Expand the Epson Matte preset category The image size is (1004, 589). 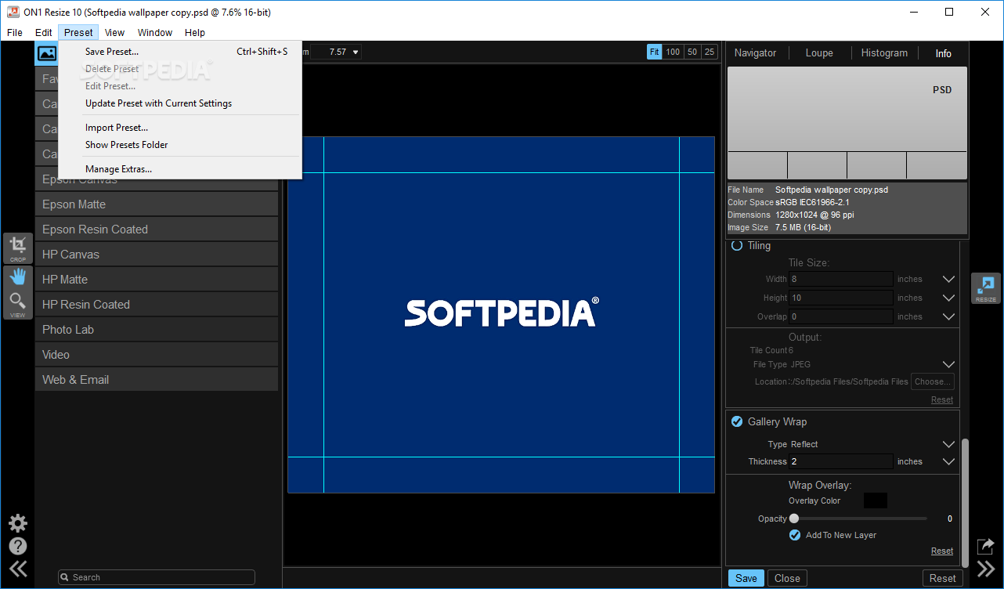pyautogui.click(x=157, y=204)
